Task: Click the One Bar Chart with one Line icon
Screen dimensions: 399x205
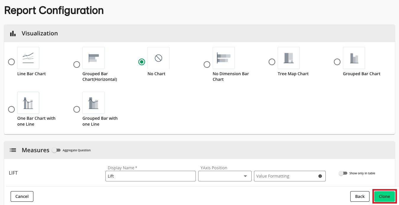Action: coord(28,103)
